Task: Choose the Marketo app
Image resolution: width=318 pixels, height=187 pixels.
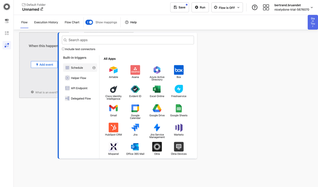Action: coord(178,127)
